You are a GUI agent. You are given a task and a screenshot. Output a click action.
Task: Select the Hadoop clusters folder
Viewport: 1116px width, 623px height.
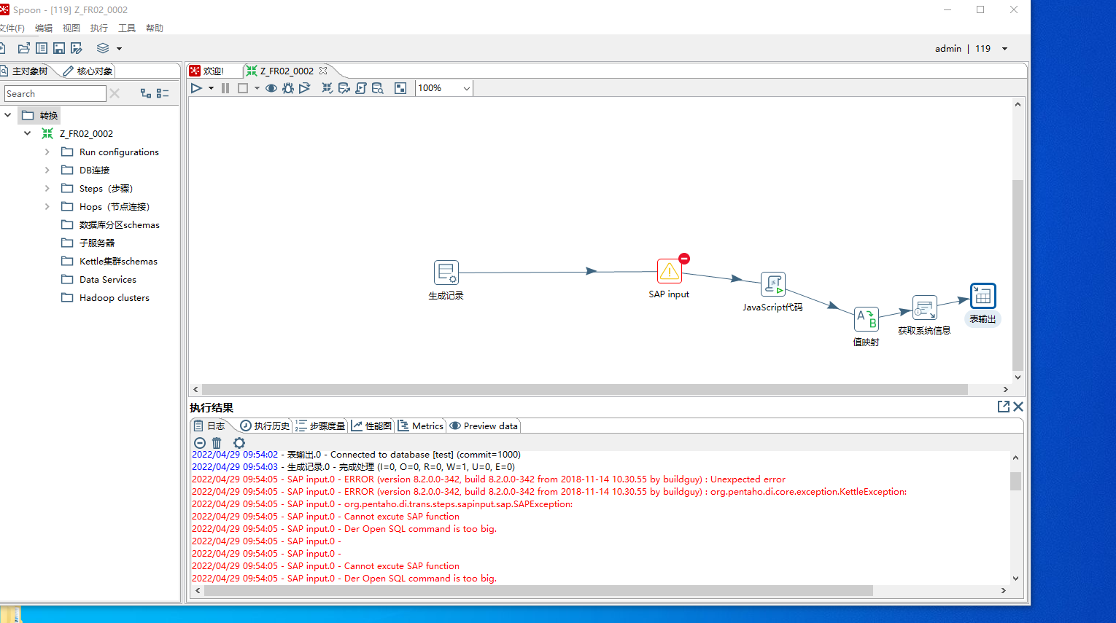coord(105,297)
